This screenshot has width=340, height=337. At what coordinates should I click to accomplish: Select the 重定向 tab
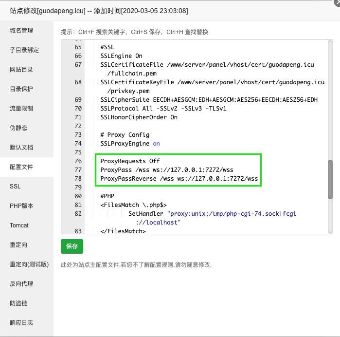click(18, 245)
